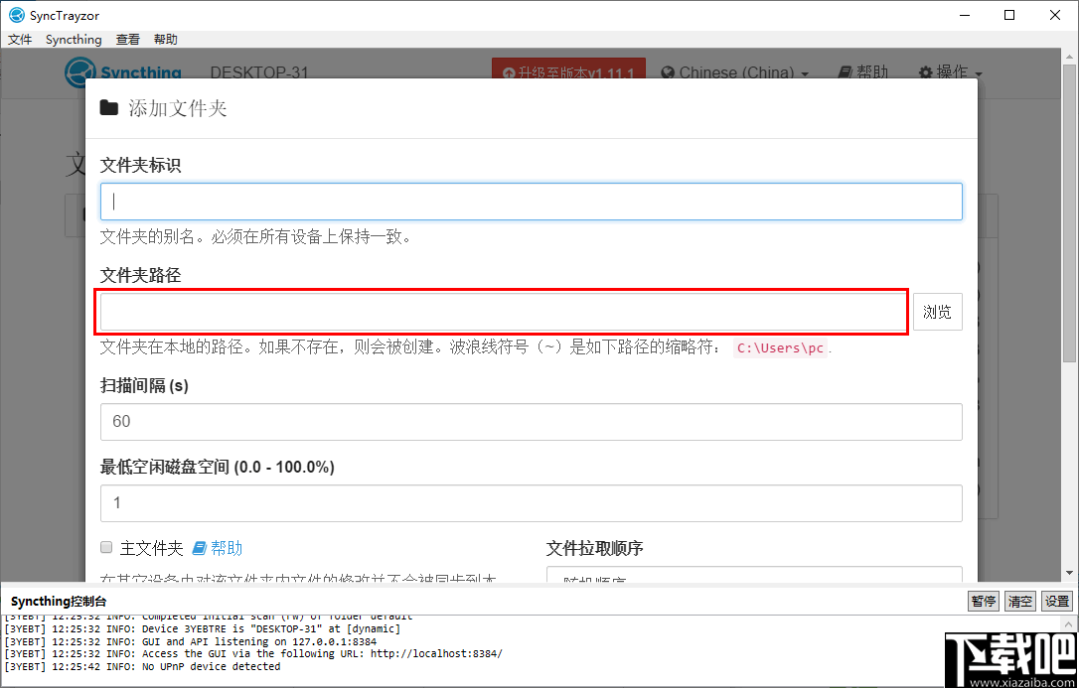This screenshot has height=688, width=1079.
Task: Open the Chinese (China) language dropdown
Action: (735, 72)
